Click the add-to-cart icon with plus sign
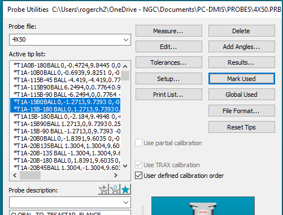Image resolution: width=283 pixels, height=215 pixels. click(x=103, y=189)
